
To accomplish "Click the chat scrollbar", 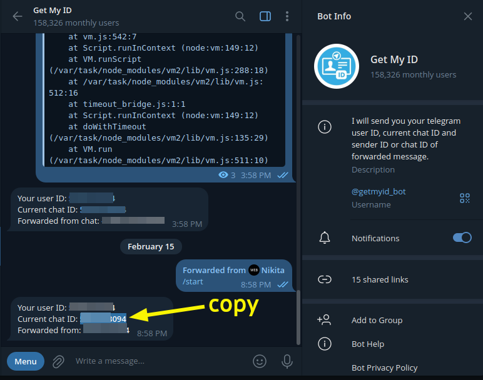I will (x=298, y=317).
